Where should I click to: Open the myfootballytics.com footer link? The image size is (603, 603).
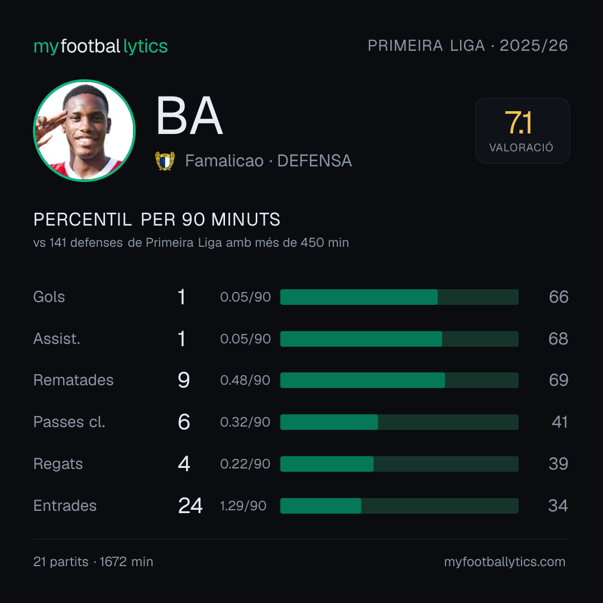point(505,562)
